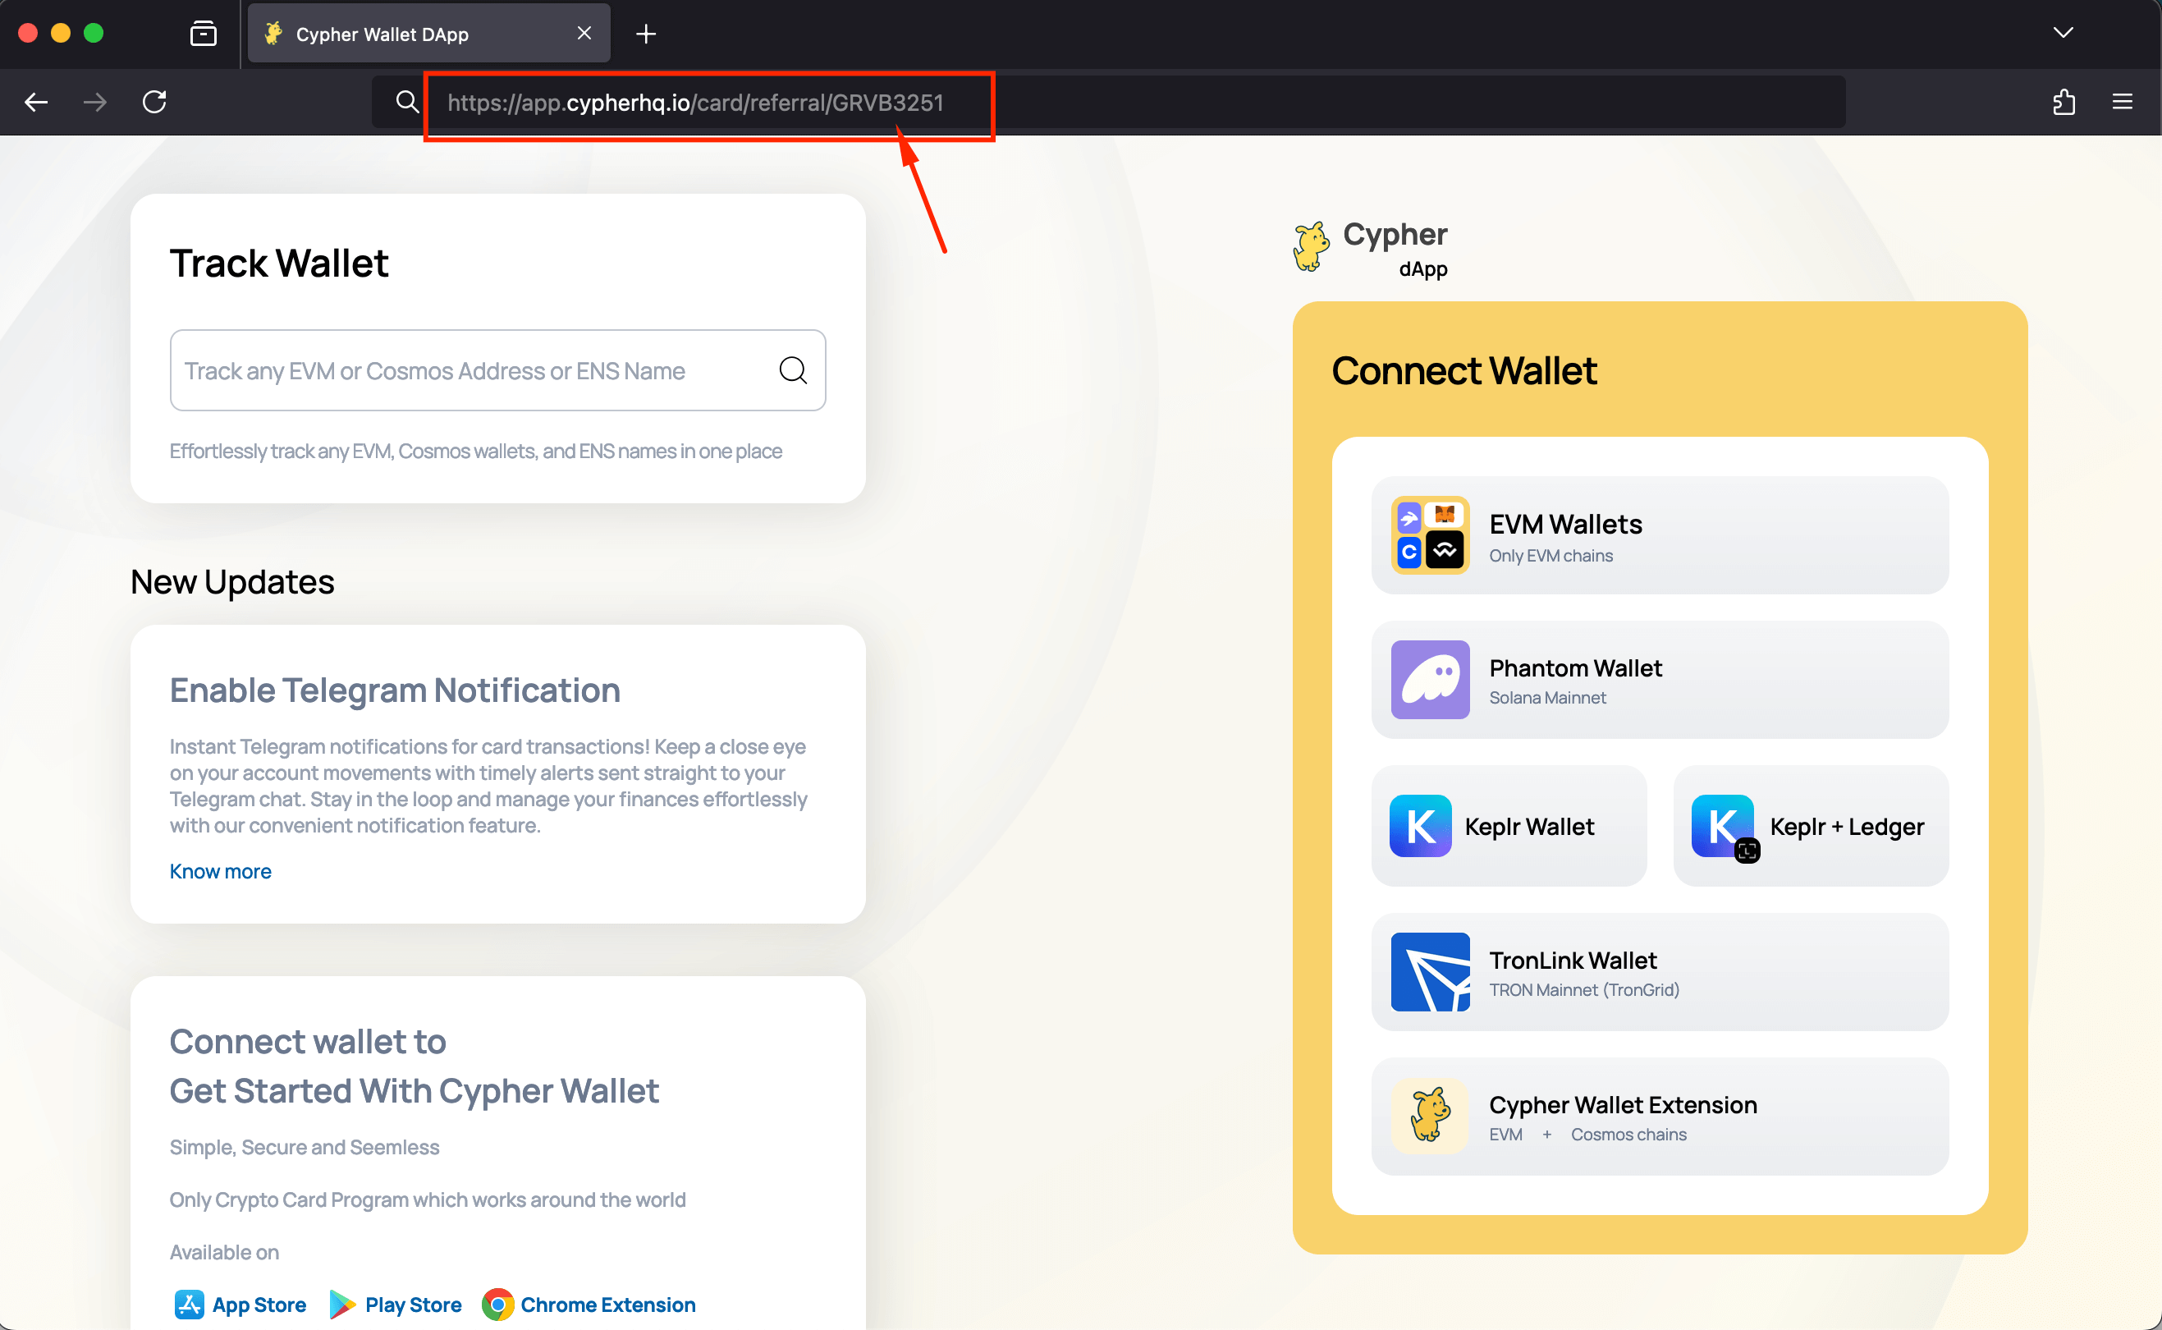The height and width of the screenshot is (1330, 2162).
Task: Expand the tab list dropdown chevron
Action: [2063, 34]
